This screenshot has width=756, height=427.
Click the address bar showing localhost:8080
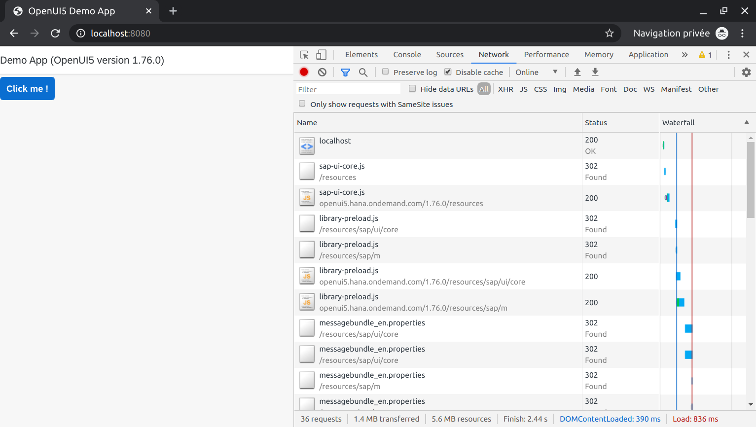(344, 33)
